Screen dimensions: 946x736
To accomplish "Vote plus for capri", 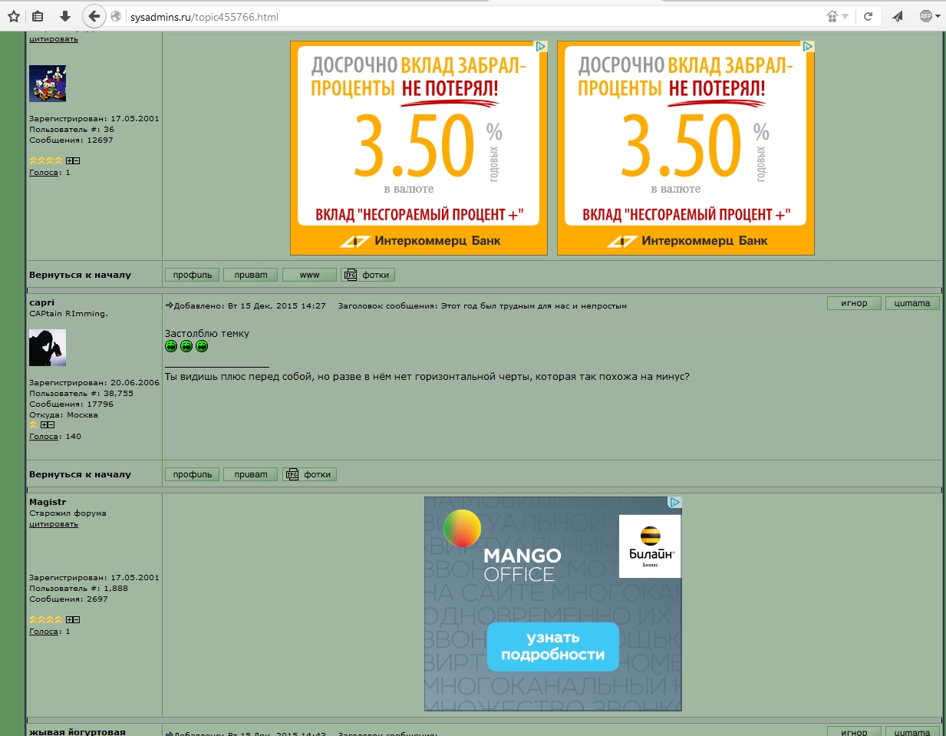I will click(44, 424).
